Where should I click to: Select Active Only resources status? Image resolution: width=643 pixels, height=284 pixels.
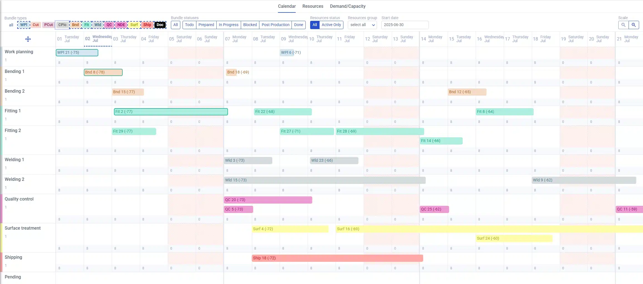331,25
